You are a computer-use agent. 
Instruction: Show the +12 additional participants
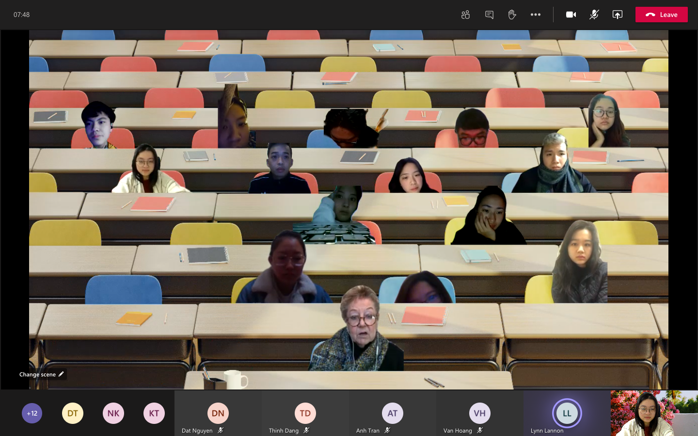coord(32,413)
